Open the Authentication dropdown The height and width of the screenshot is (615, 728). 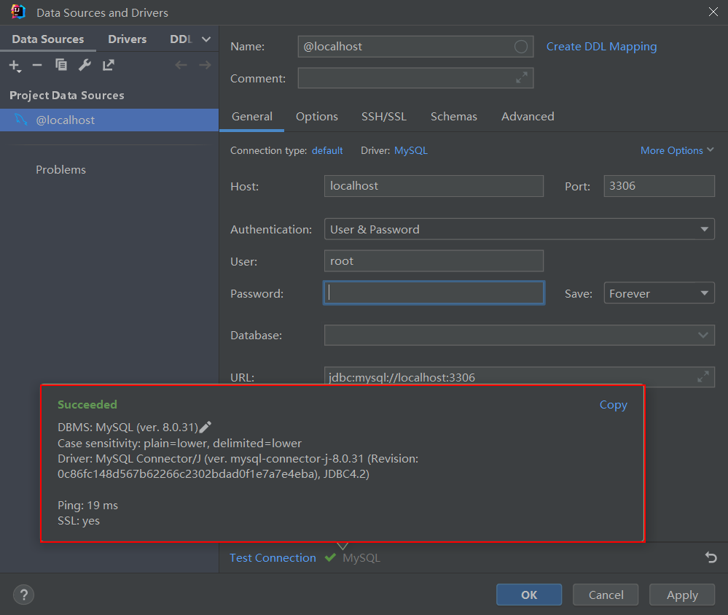pyautogui.click(x=519, y=229)
